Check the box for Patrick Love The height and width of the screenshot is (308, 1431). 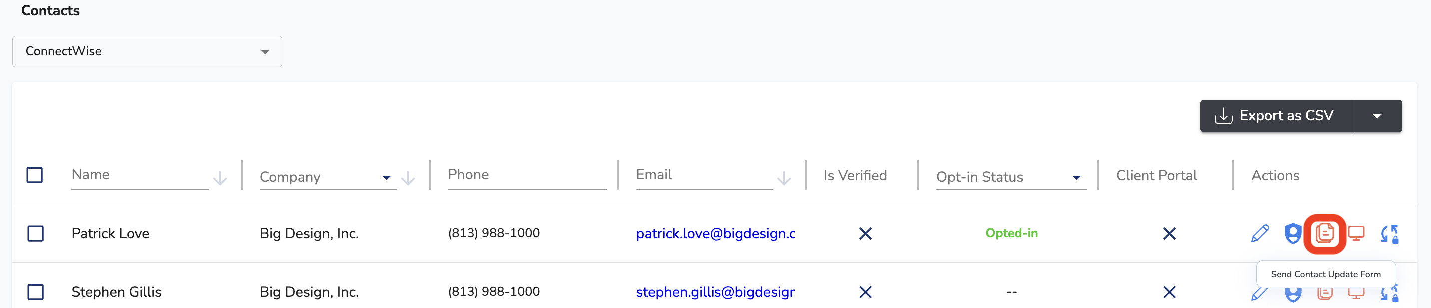35,233
